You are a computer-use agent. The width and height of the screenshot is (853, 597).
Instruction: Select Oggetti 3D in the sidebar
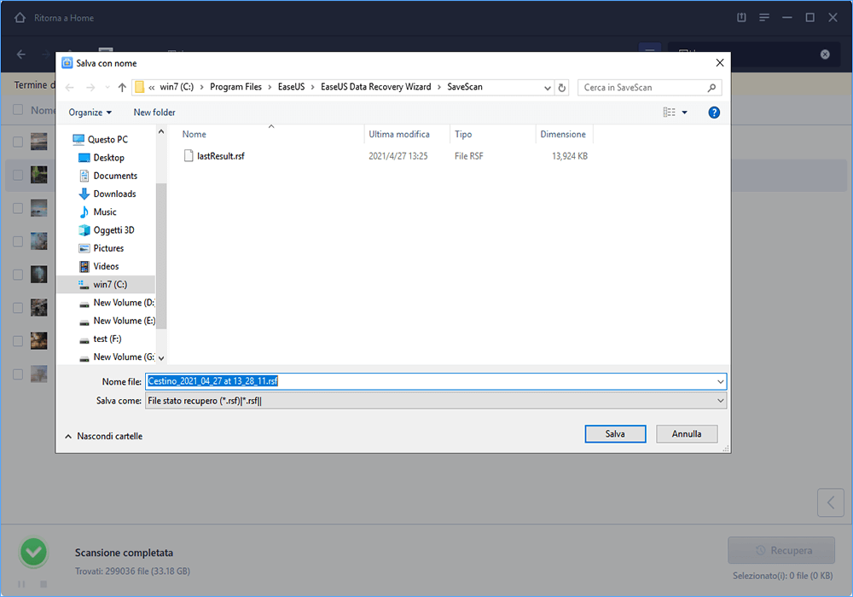[113, 230]
